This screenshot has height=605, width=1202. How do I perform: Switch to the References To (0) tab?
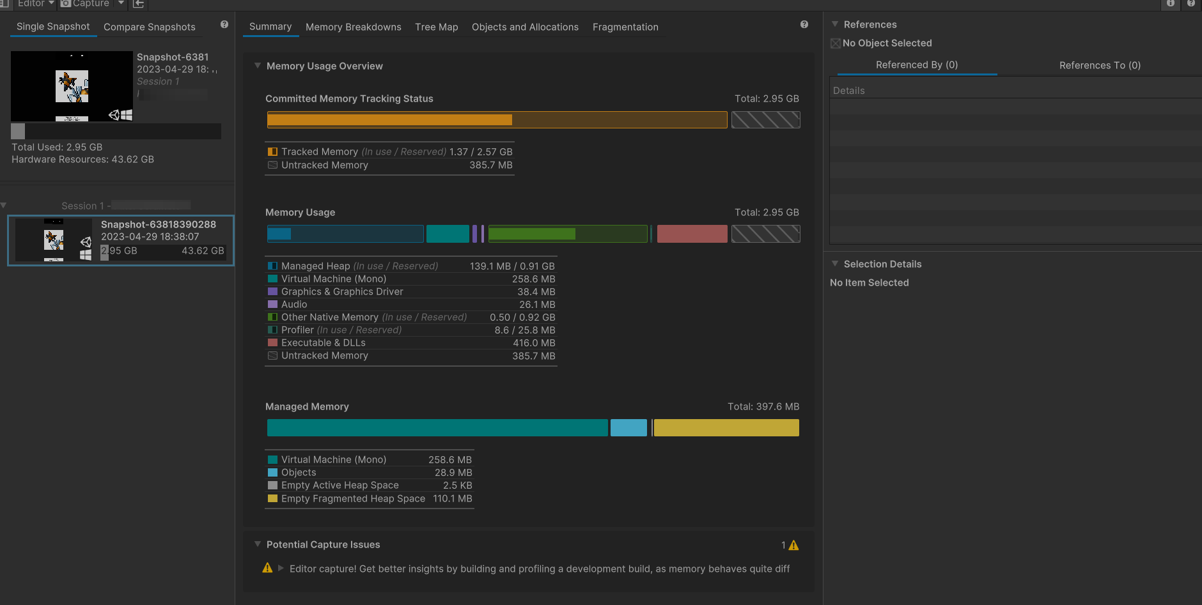tap(1100, 65)
